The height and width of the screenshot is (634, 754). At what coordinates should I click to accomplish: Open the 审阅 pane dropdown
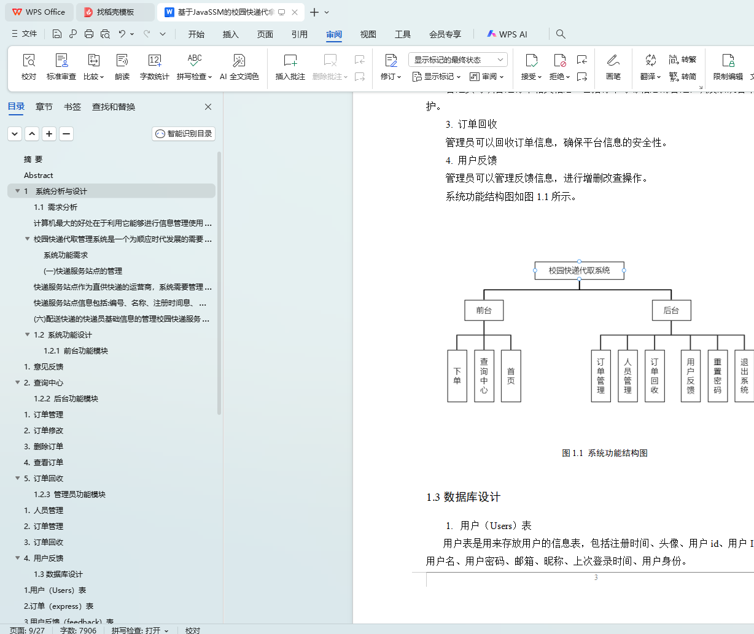(486, 77)
